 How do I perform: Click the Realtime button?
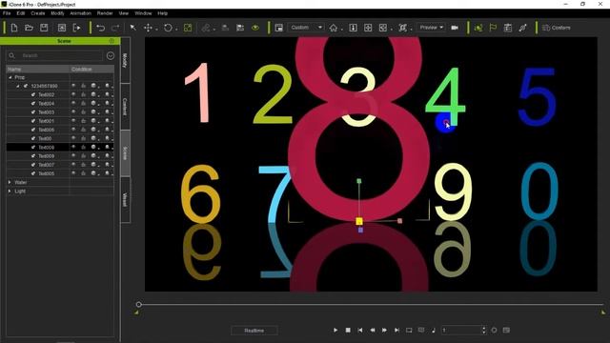click(x=254, y=331)
